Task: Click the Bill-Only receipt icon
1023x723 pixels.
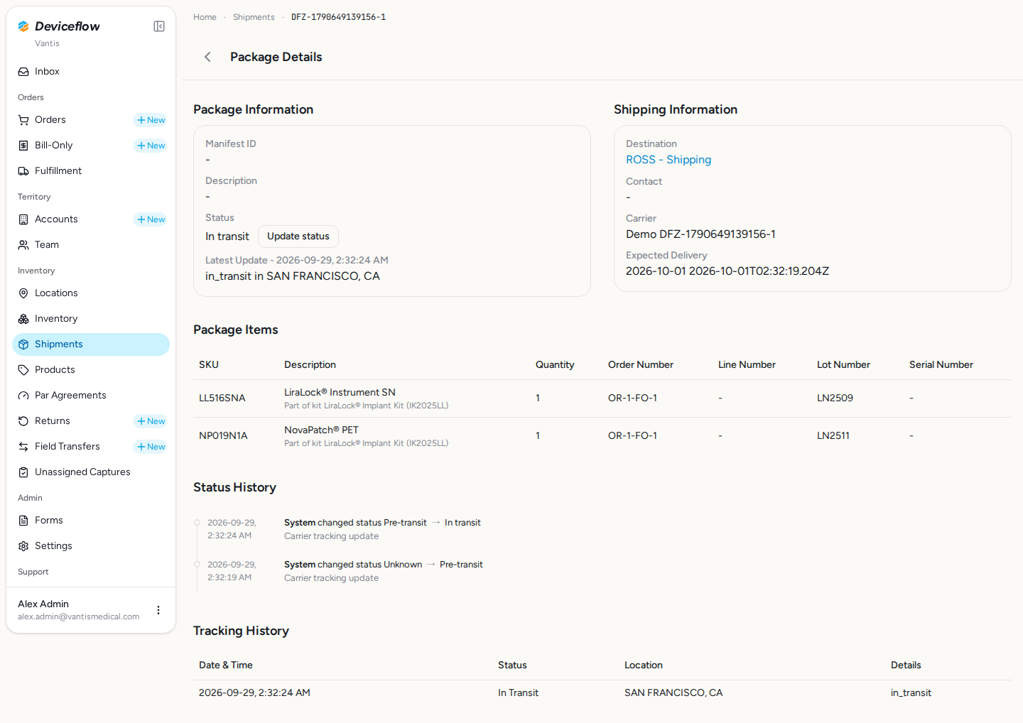Action: 23,146
